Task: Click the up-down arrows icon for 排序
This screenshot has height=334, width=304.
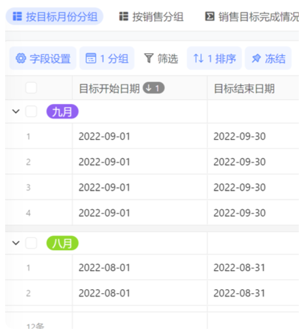Action: point(199,58)
